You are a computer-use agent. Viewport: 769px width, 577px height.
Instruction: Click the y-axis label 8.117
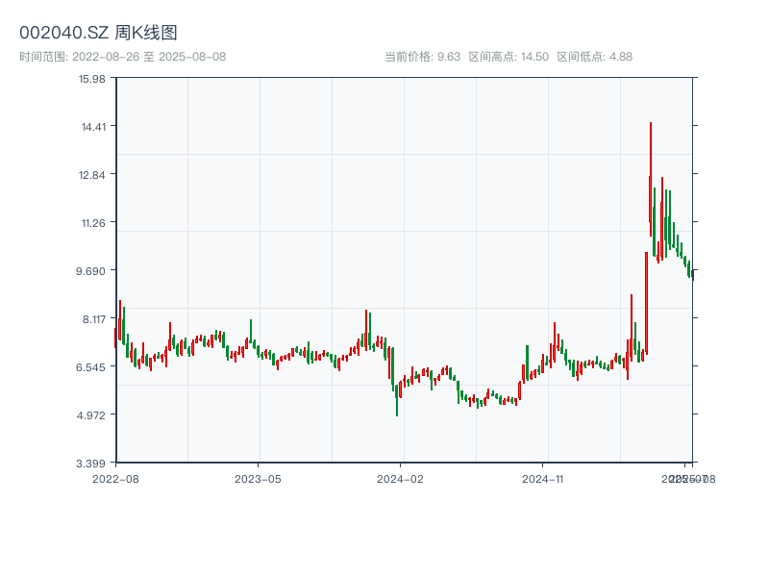pos(93,319)
